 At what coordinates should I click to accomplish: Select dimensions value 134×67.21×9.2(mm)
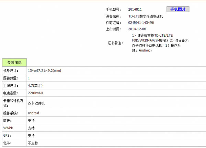point(44,71)
